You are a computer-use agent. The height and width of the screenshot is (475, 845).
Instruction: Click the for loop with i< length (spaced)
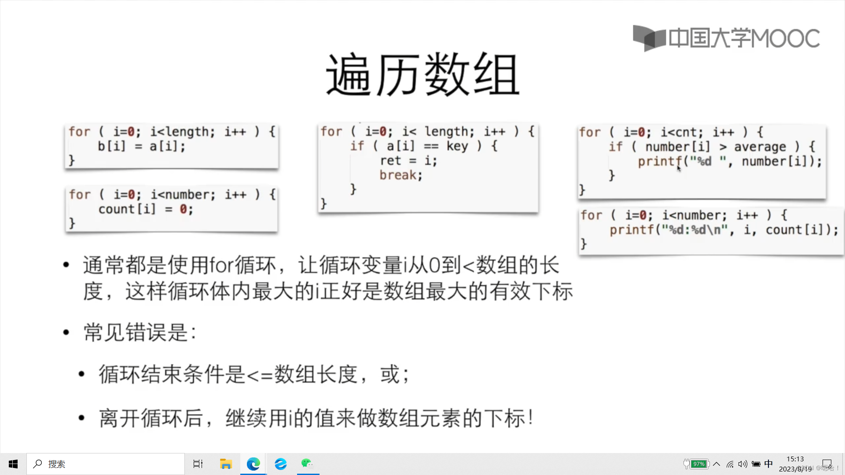click(427, 132)
